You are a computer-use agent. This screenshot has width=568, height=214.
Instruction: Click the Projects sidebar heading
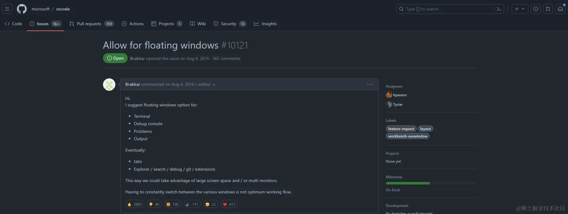point(392,153)
